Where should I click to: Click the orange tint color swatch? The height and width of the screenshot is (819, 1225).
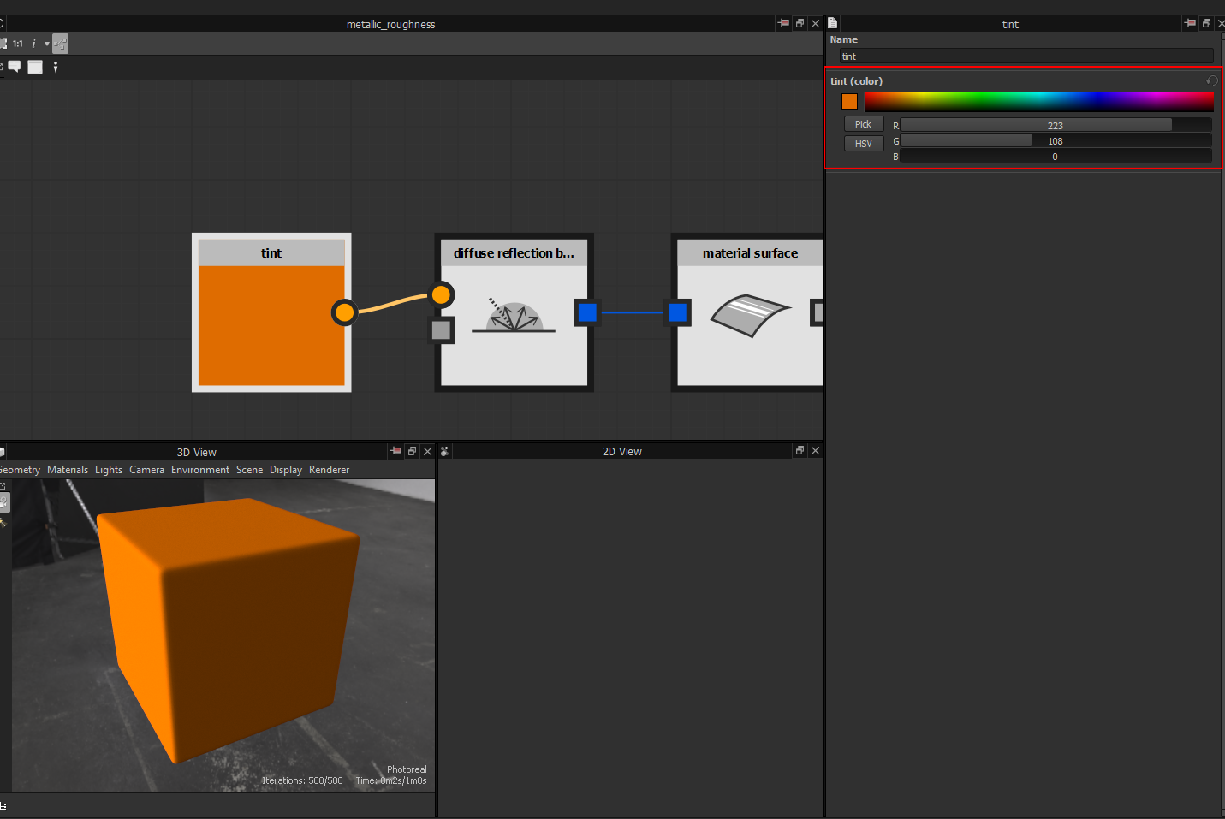(x=848, y=100)
